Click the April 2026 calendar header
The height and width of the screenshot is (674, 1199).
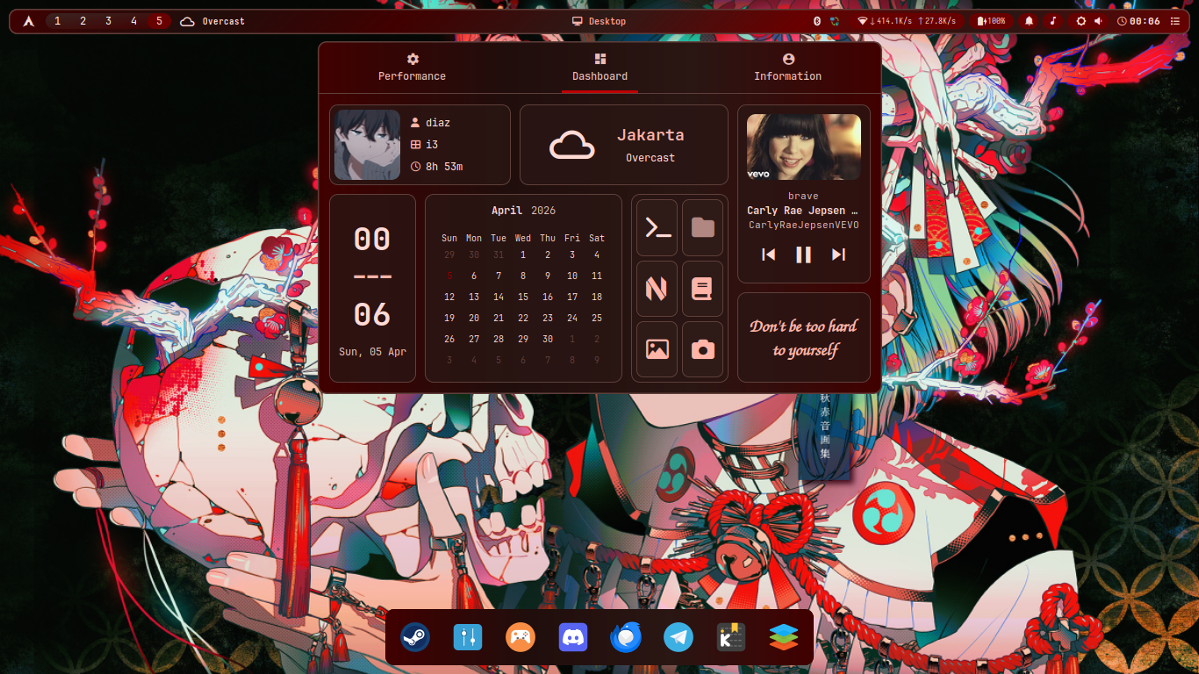click(x=523, y=211)
